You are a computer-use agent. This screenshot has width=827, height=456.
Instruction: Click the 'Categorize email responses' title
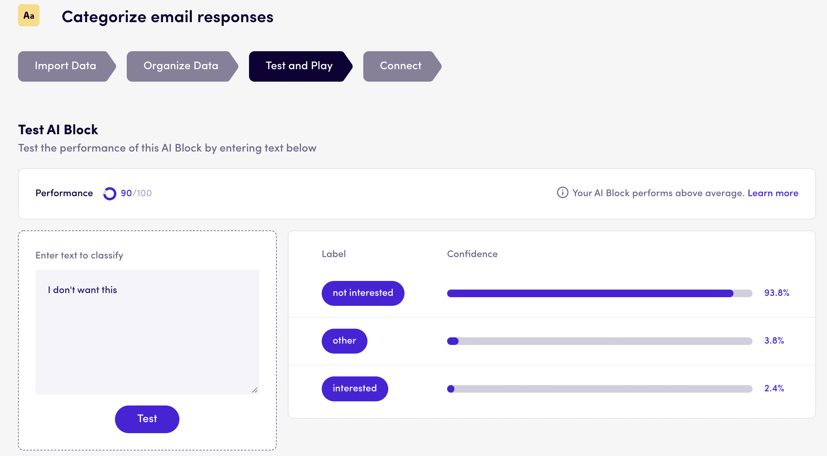point(168,17)
